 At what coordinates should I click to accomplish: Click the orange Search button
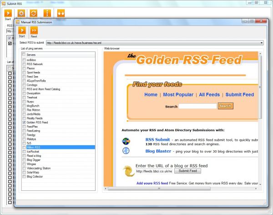click(x=226, y=106)
